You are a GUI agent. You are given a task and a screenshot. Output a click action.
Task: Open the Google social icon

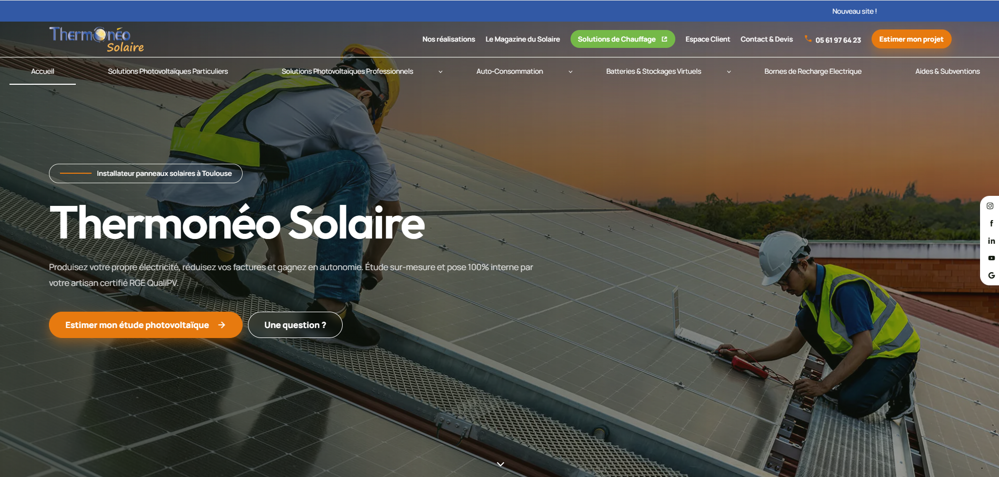(991, 275)
